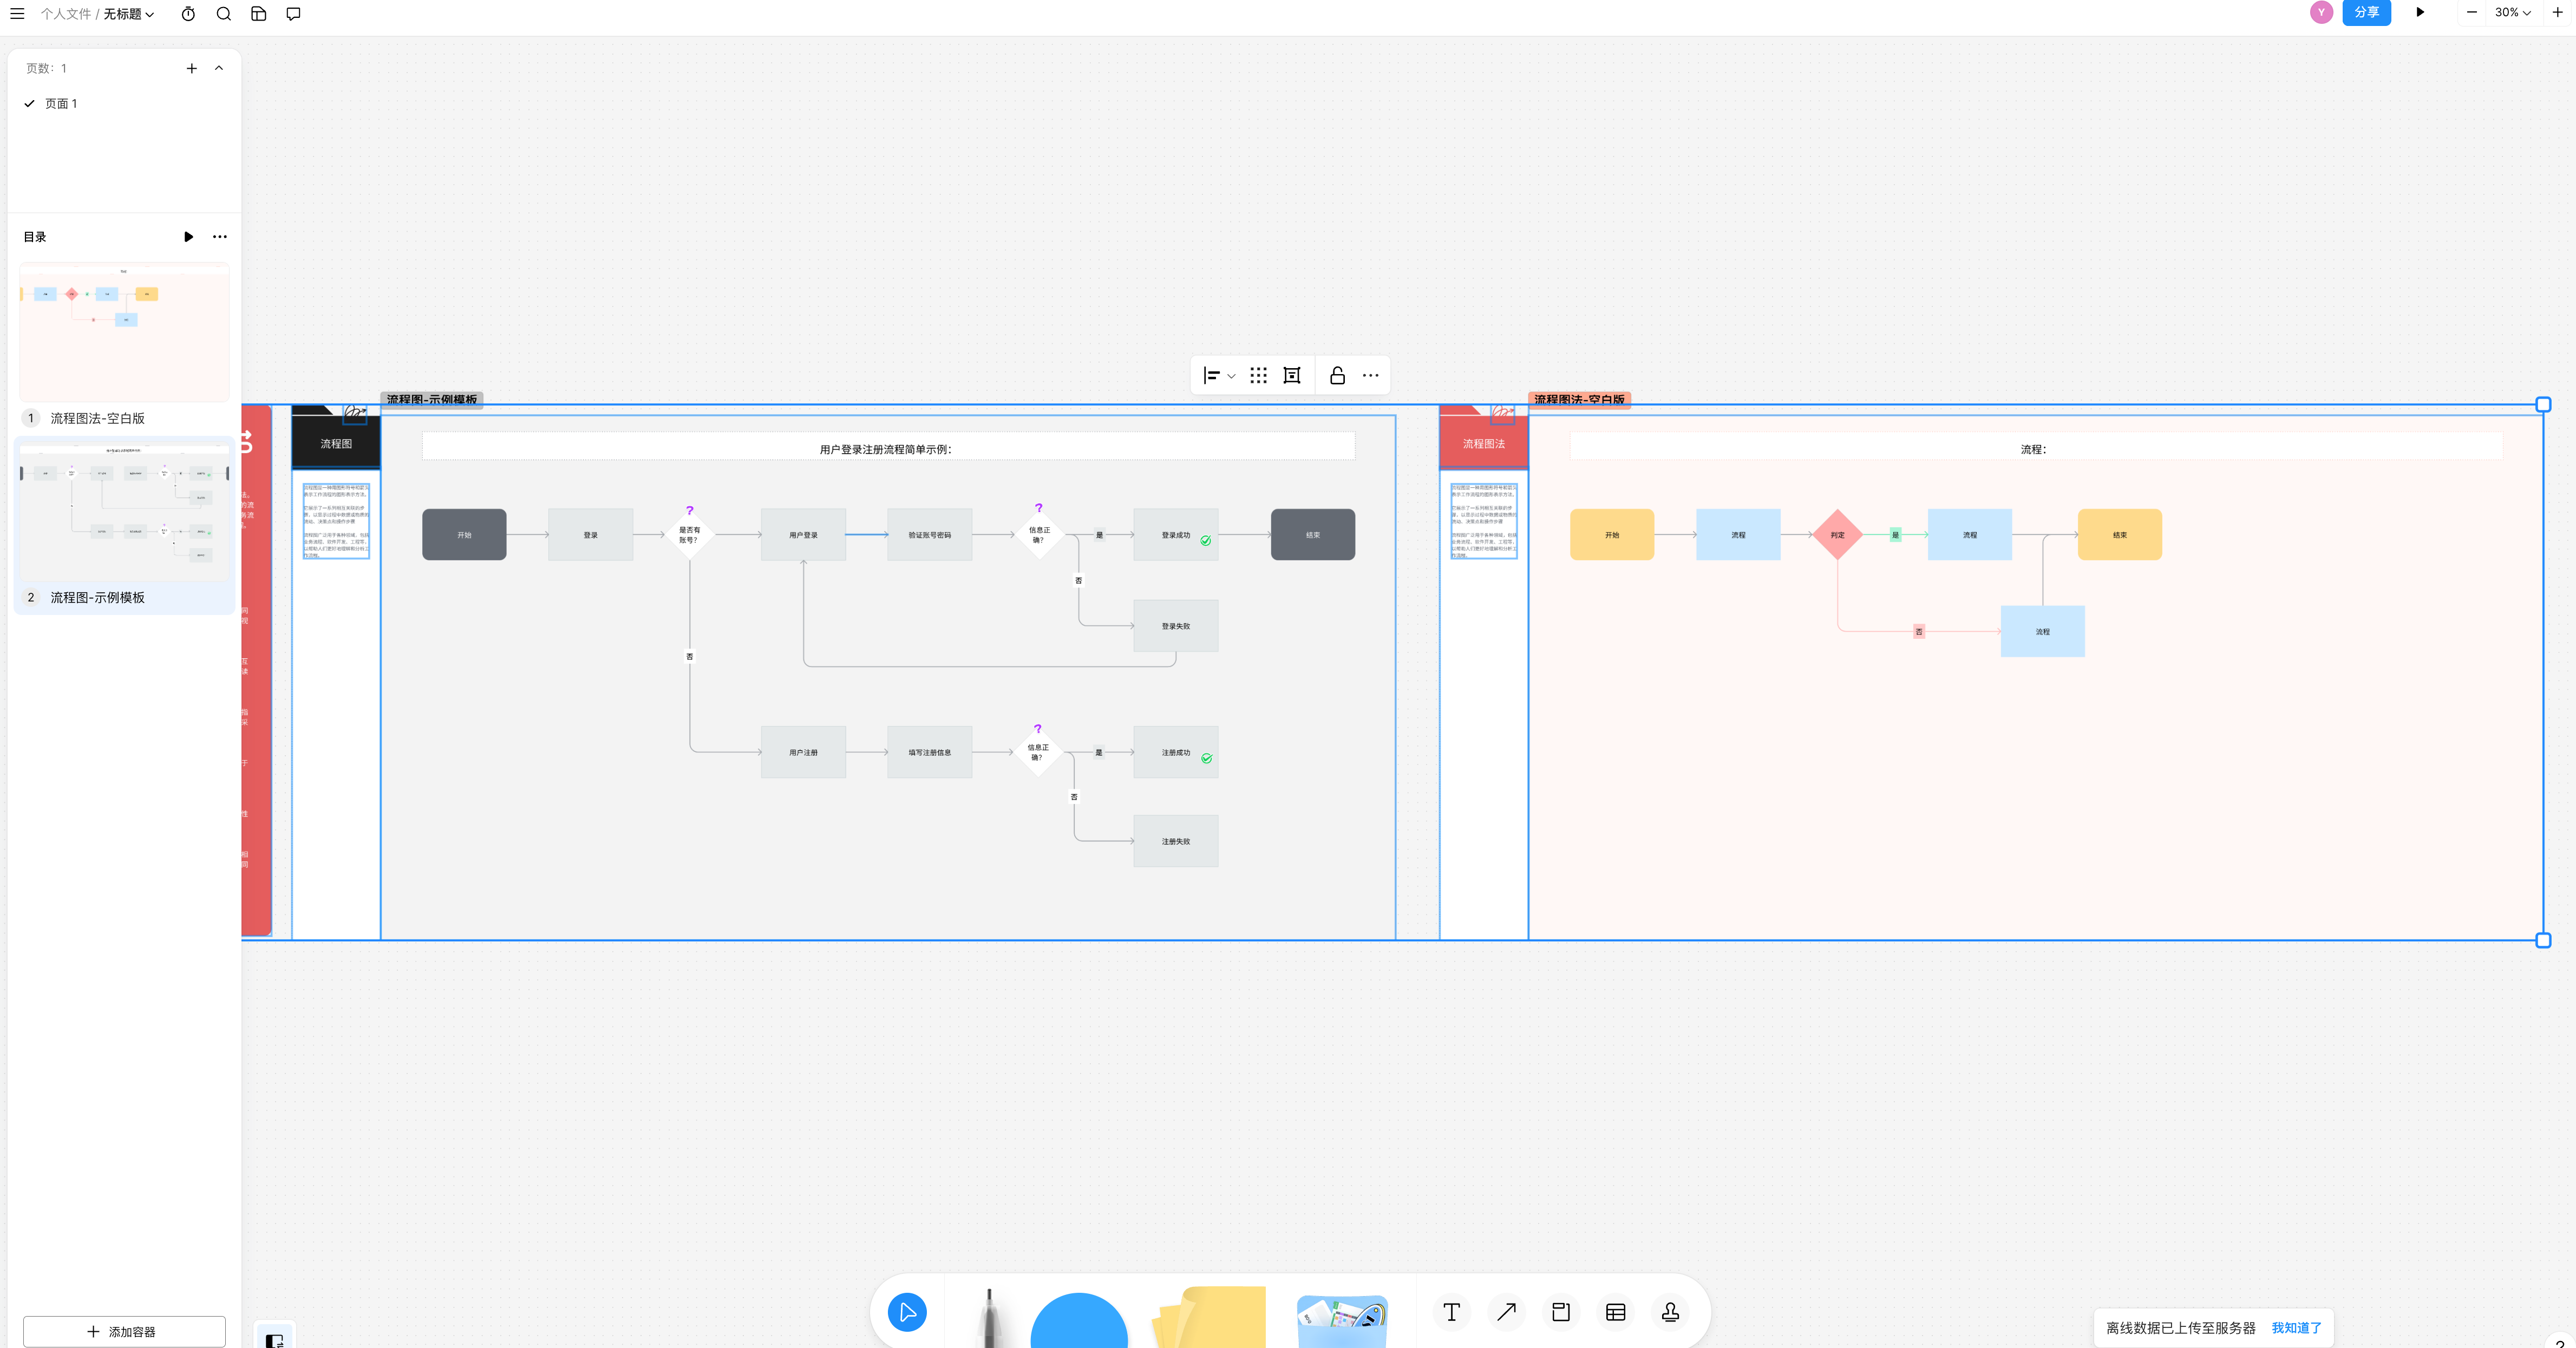Open the 目录 more options menu

220,237
